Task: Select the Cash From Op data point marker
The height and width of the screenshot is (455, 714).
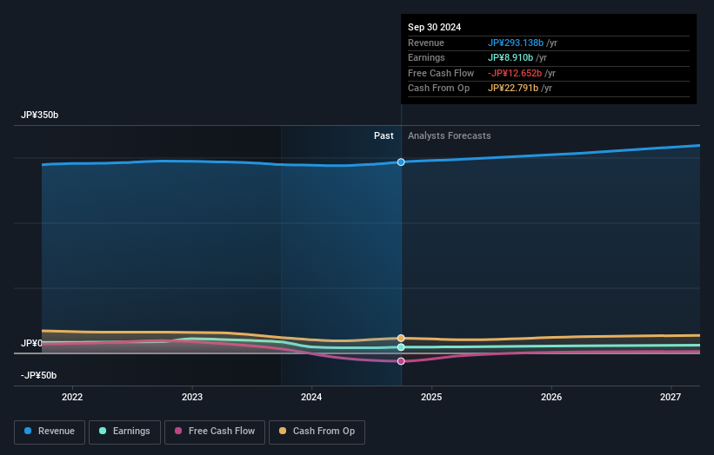Action: point(401,338)
